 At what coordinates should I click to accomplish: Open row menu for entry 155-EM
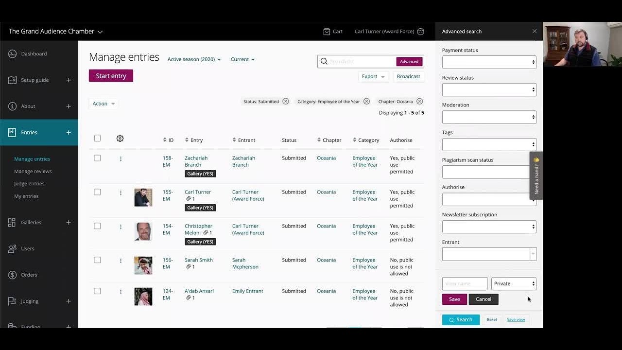click(121, 193)
